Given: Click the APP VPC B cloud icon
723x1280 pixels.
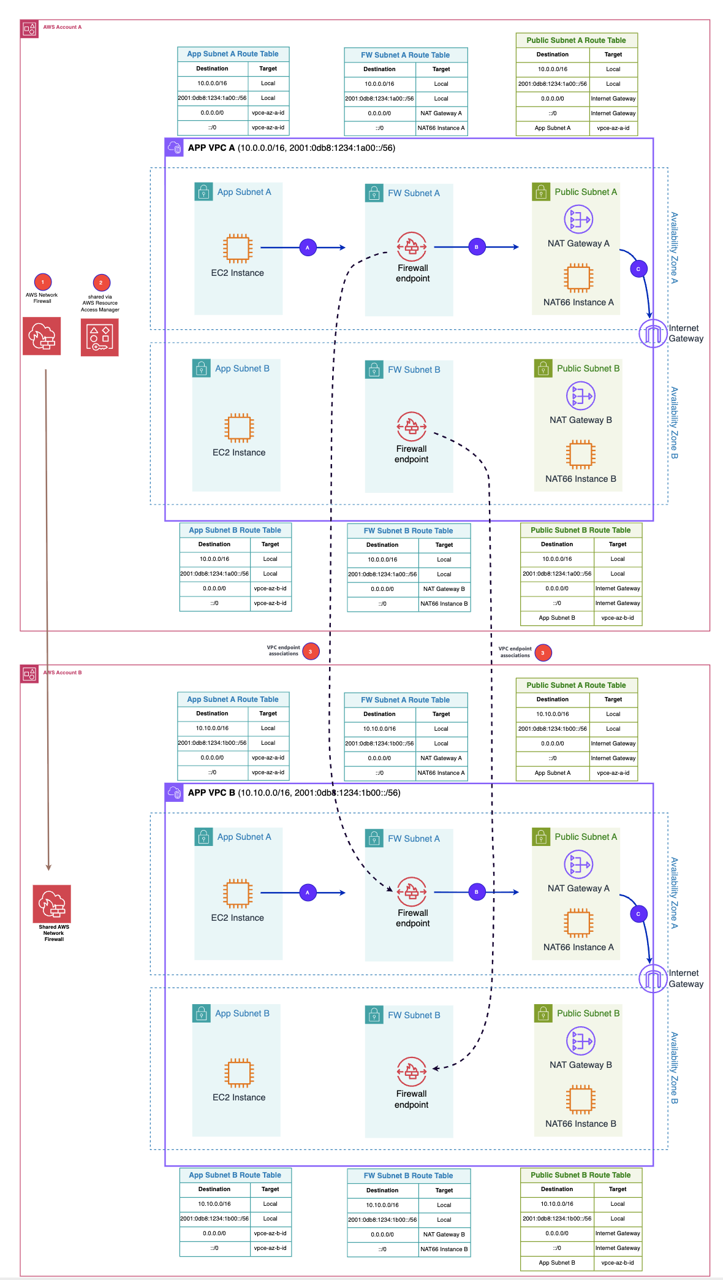Looking at the screenshot, I should 175,793.
